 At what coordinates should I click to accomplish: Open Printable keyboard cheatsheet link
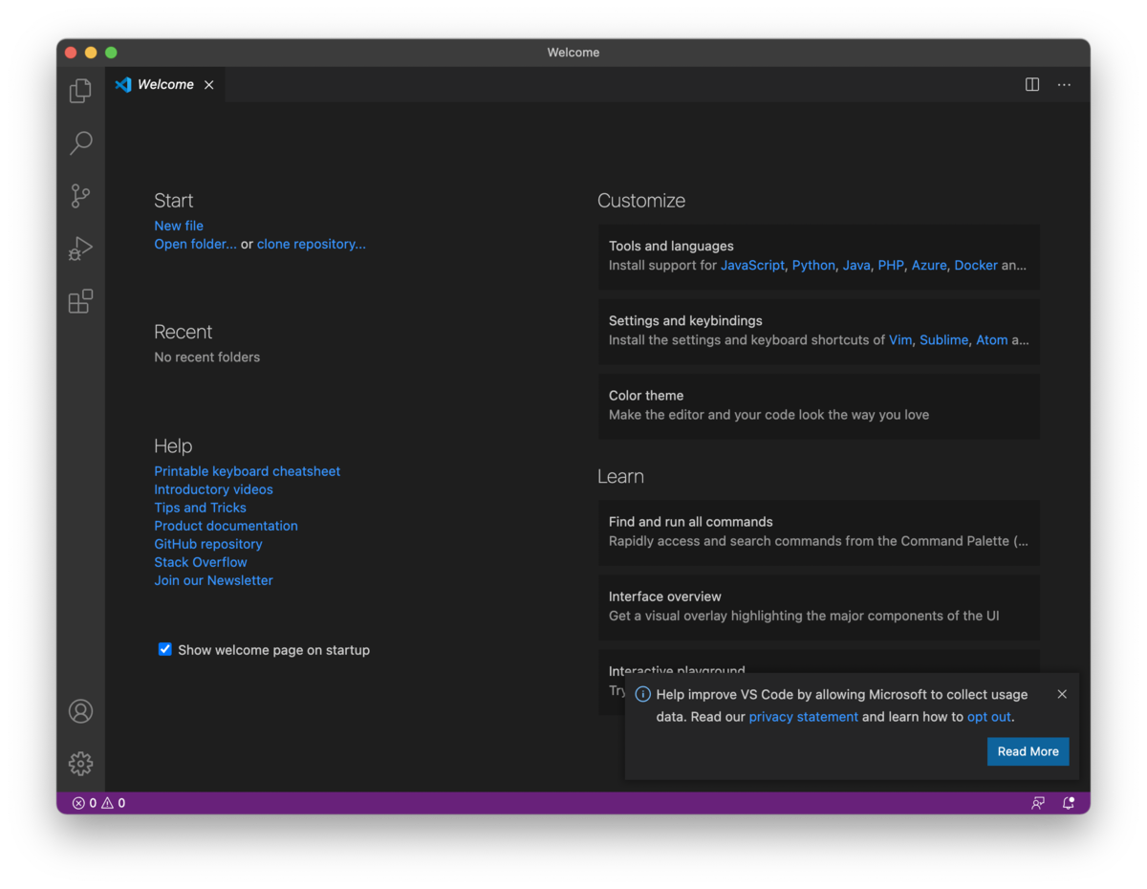[247, 471]
